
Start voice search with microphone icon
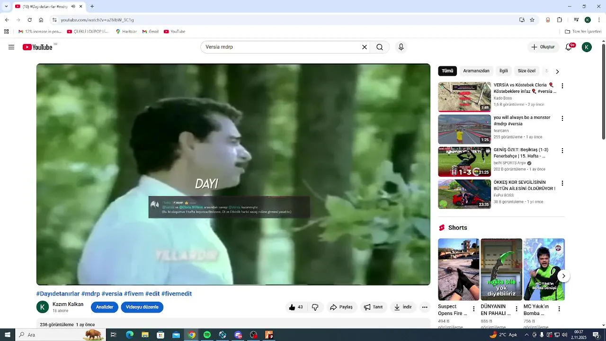(x=401, y=47)
